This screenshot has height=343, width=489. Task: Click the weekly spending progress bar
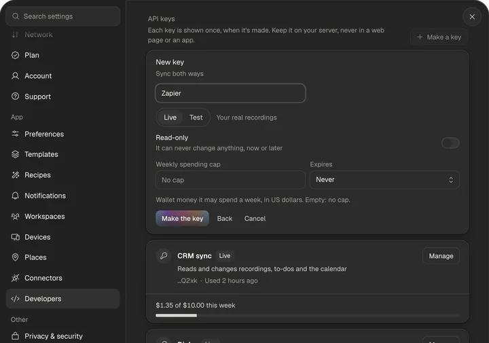point(307,316)
